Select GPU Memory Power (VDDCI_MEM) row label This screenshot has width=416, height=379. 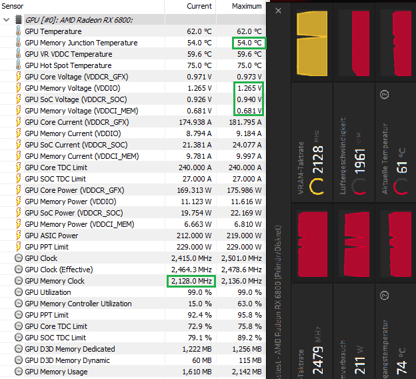click(79, 224)
